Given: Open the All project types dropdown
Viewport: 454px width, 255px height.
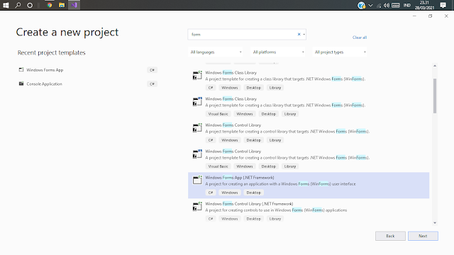Looking at the screenshot, I should (x=340, y=52).
